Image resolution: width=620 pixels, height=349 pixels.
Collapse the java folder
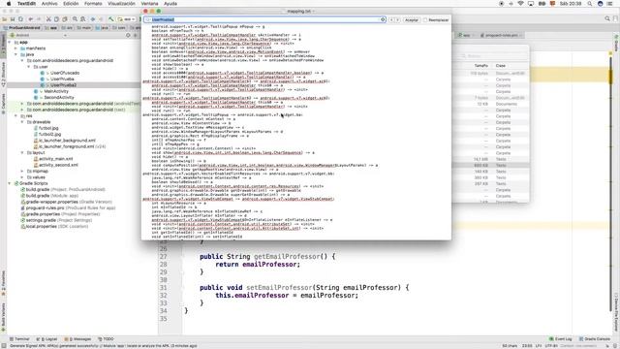click(15, 54)
